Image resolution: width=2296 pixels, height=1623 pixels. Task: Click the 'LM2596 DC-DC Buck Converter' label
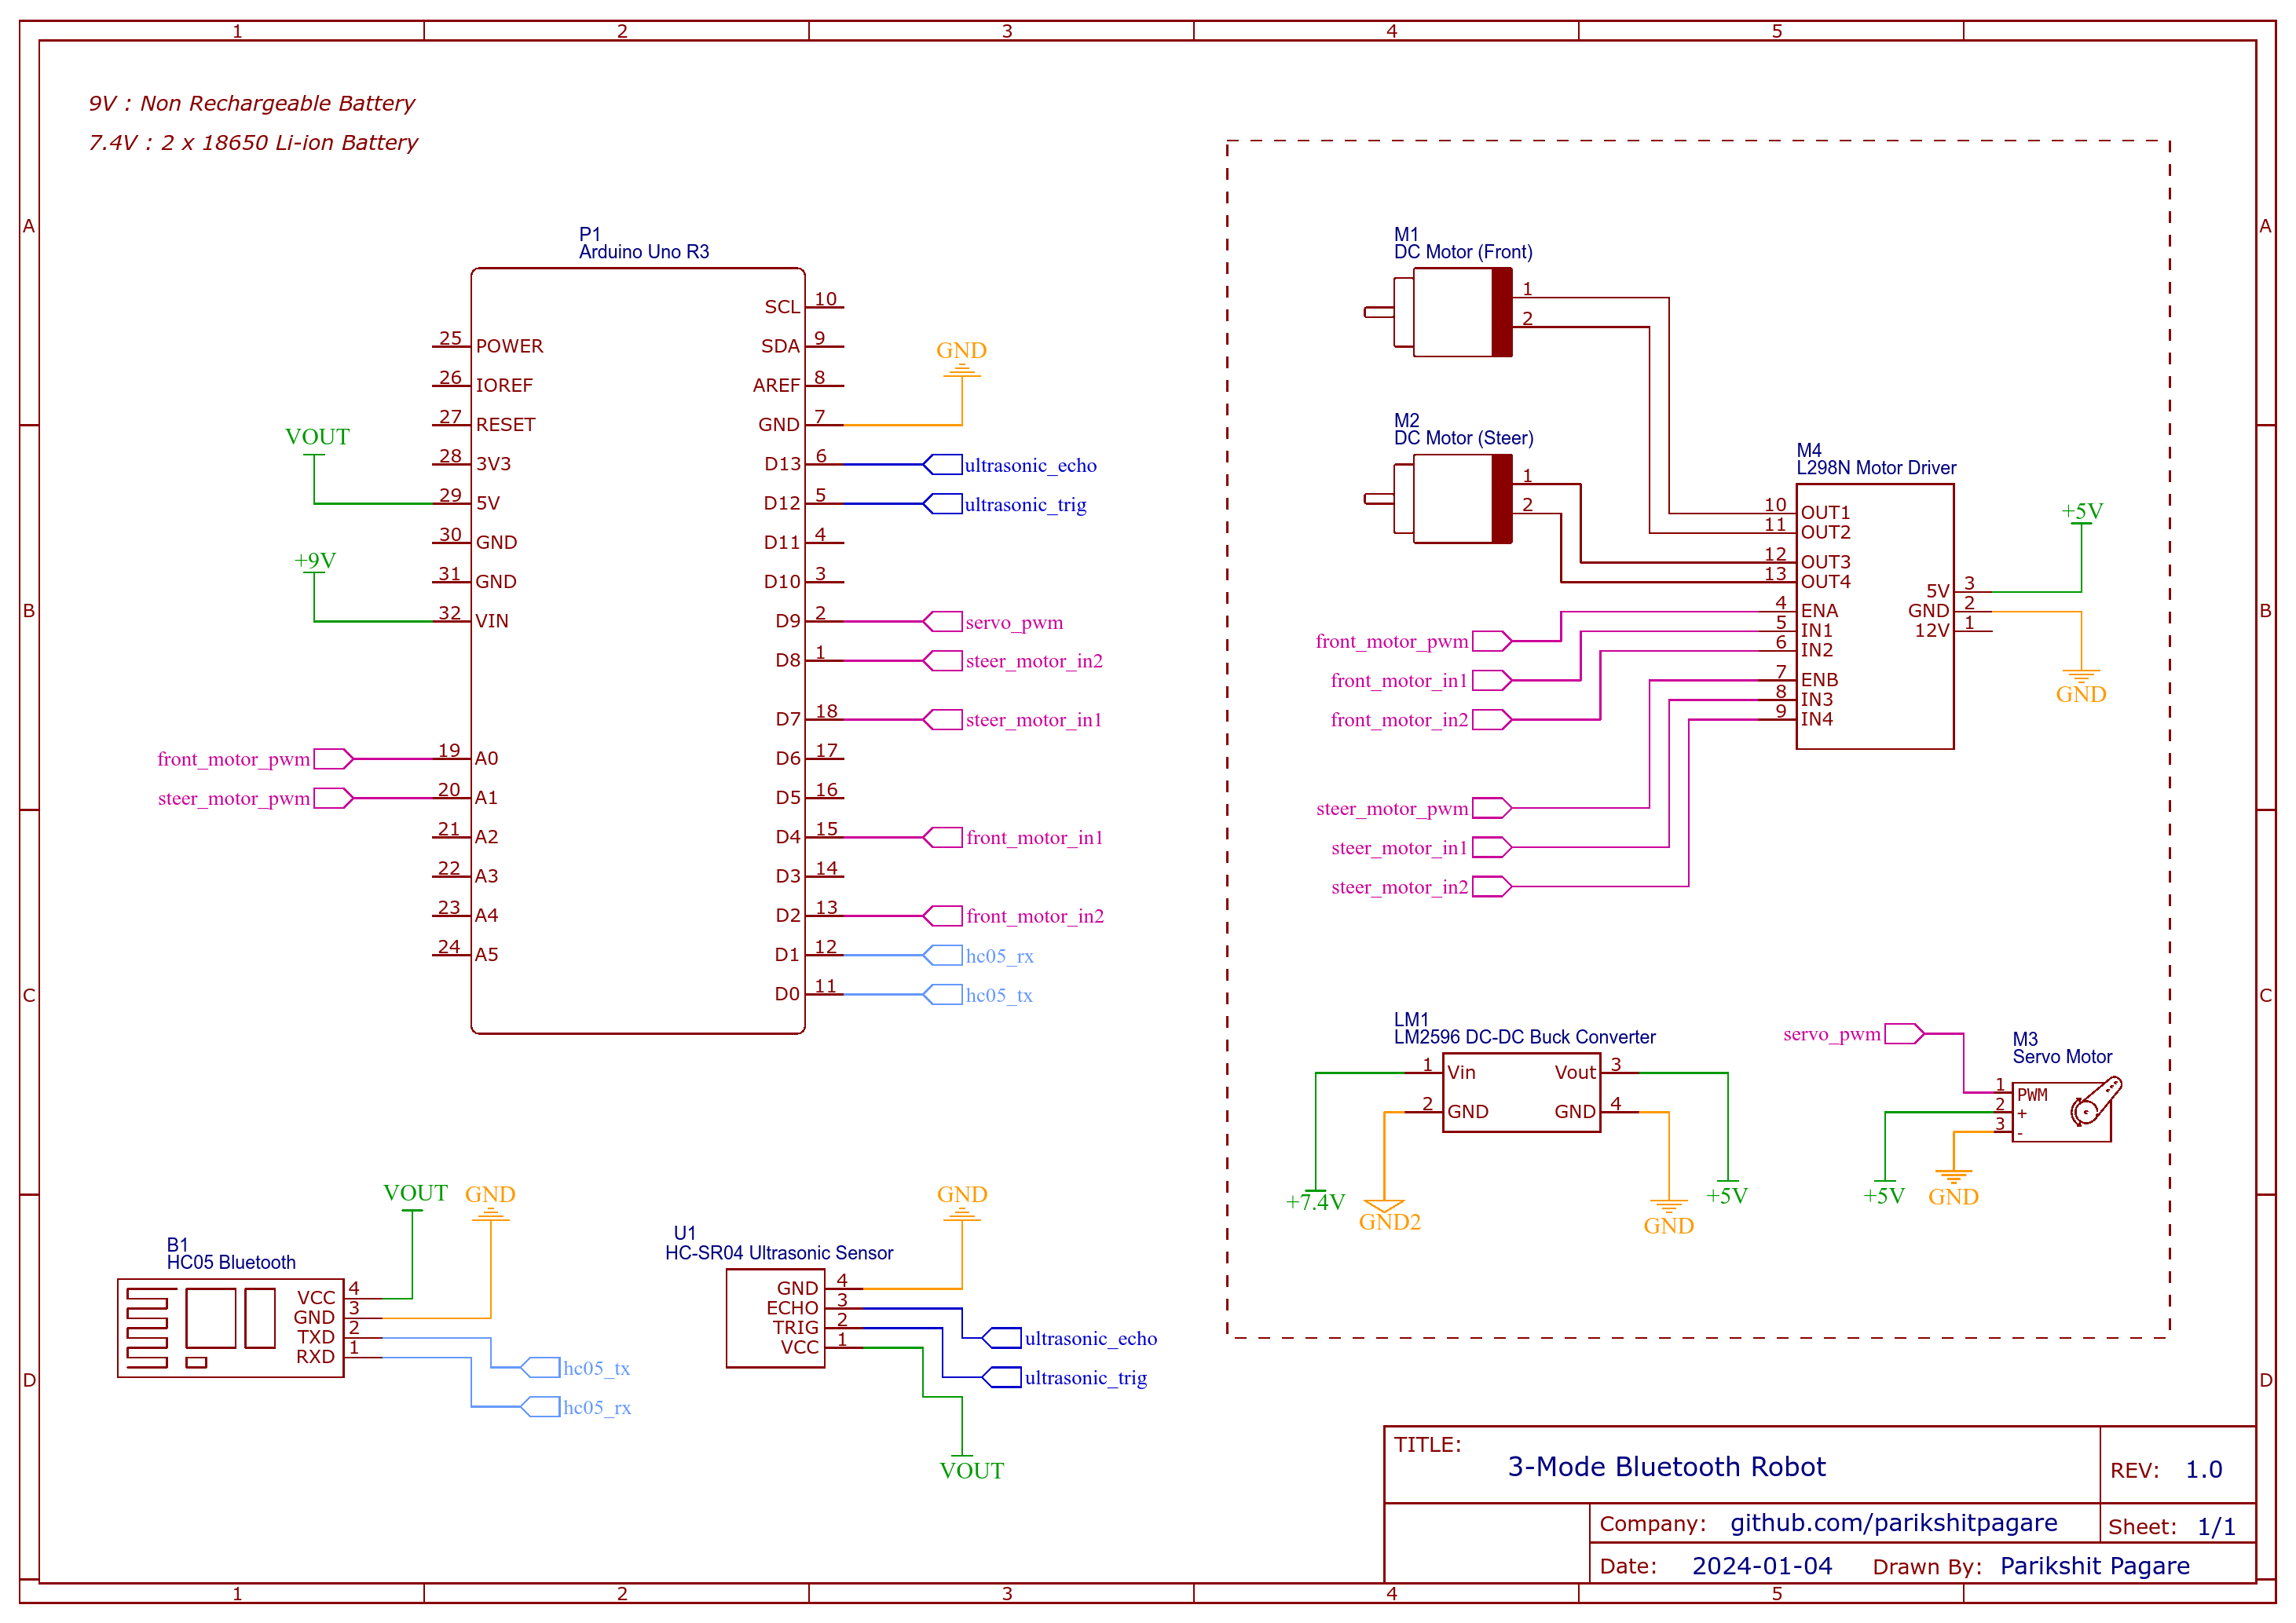click(x=1524, y=1037)
